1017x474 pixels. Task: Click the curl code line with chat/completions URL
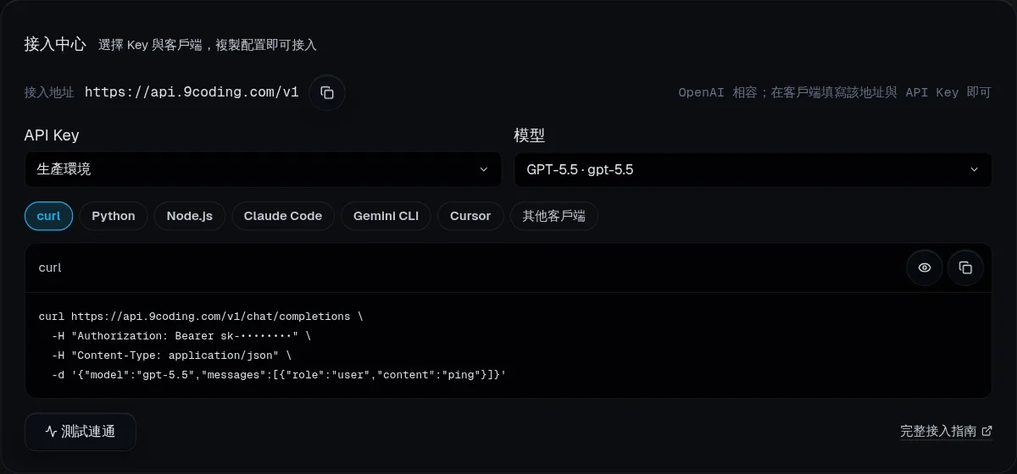click(x=201, y=317)
